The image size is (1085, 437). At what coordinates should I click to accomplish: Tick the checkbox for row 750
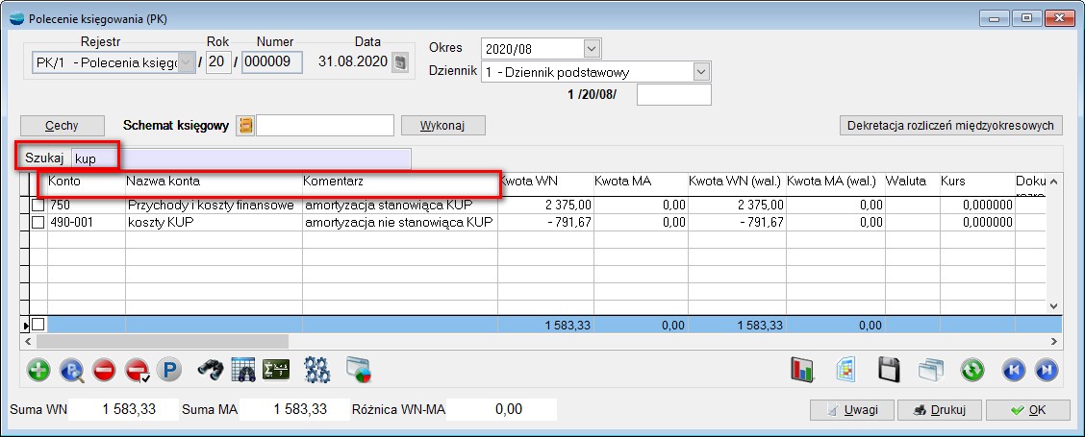38,206
